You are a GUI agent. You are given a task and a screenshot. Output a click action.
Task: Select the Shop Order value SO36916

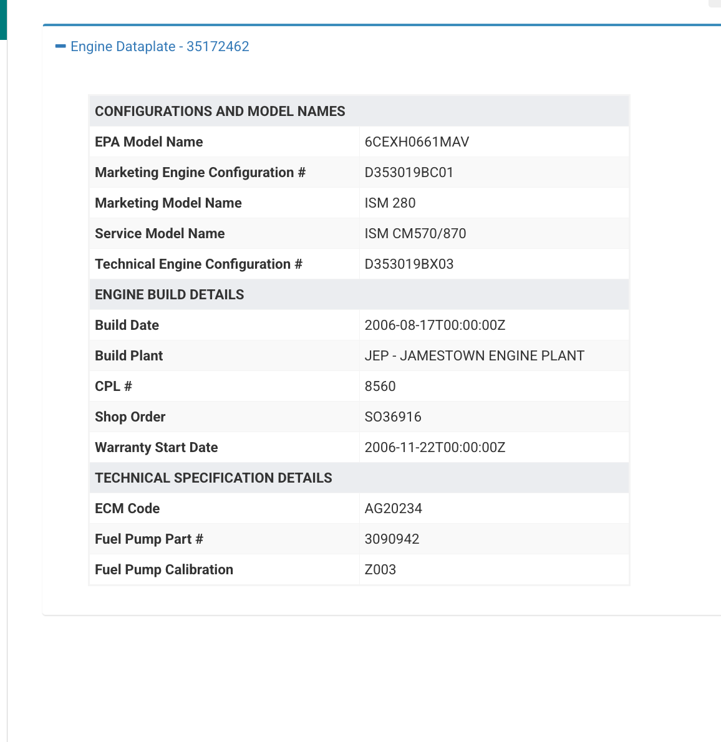tap(393, 417)
